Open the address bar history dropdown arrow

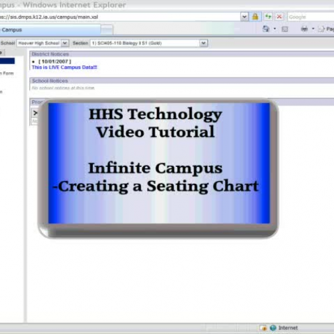tap(244, 17)
